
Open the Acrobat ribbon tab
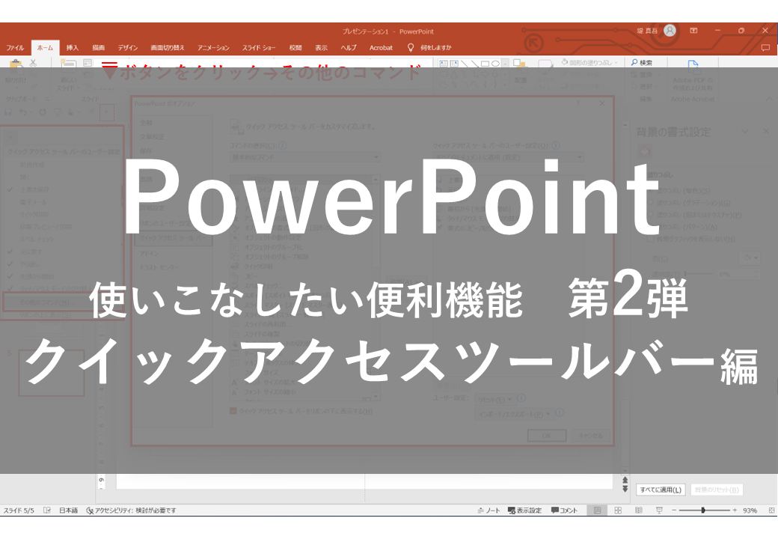381,48
